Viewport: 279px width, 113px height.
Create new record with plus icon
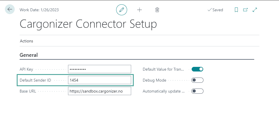(139, 10)
